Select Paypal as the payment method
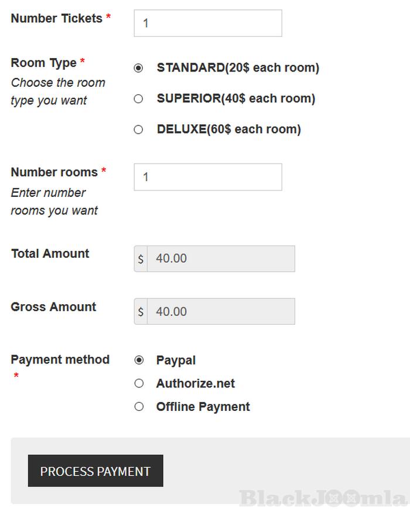 [139, 360]
